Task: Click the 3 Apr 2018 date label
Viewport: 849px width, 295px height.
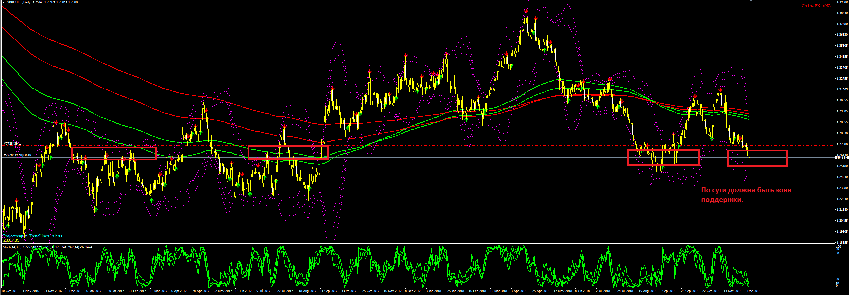Action: [x=519, y=291]
